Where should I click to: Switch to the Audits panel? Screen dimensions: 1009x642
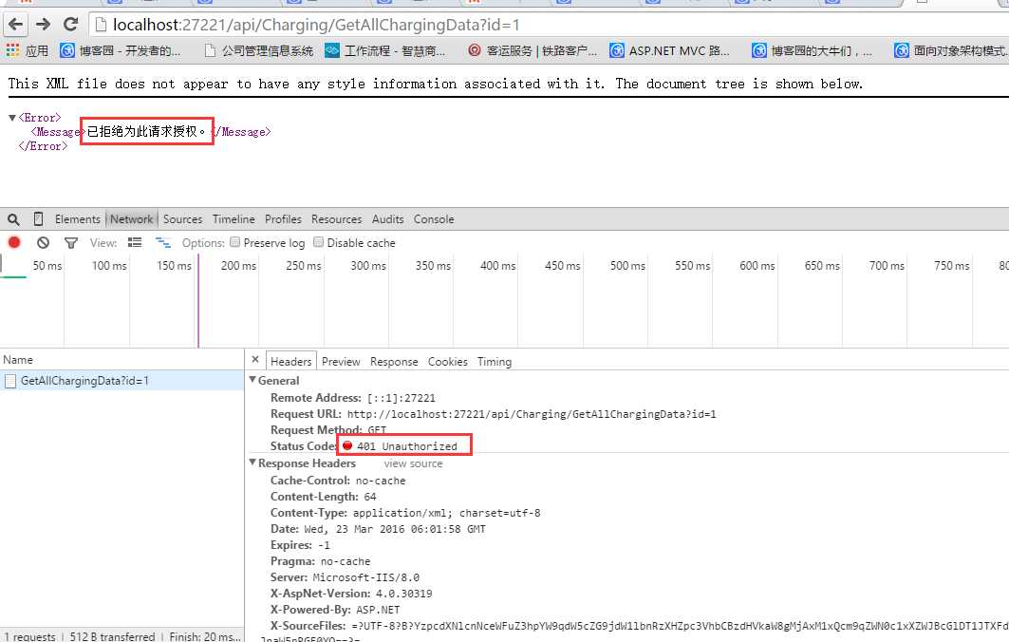[388, 219]
